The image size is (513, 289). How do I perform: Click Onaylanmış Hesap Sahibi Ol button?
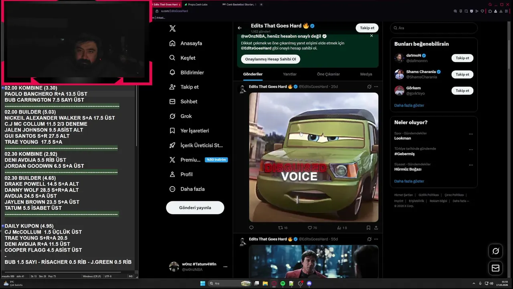[x=271, y=59]
